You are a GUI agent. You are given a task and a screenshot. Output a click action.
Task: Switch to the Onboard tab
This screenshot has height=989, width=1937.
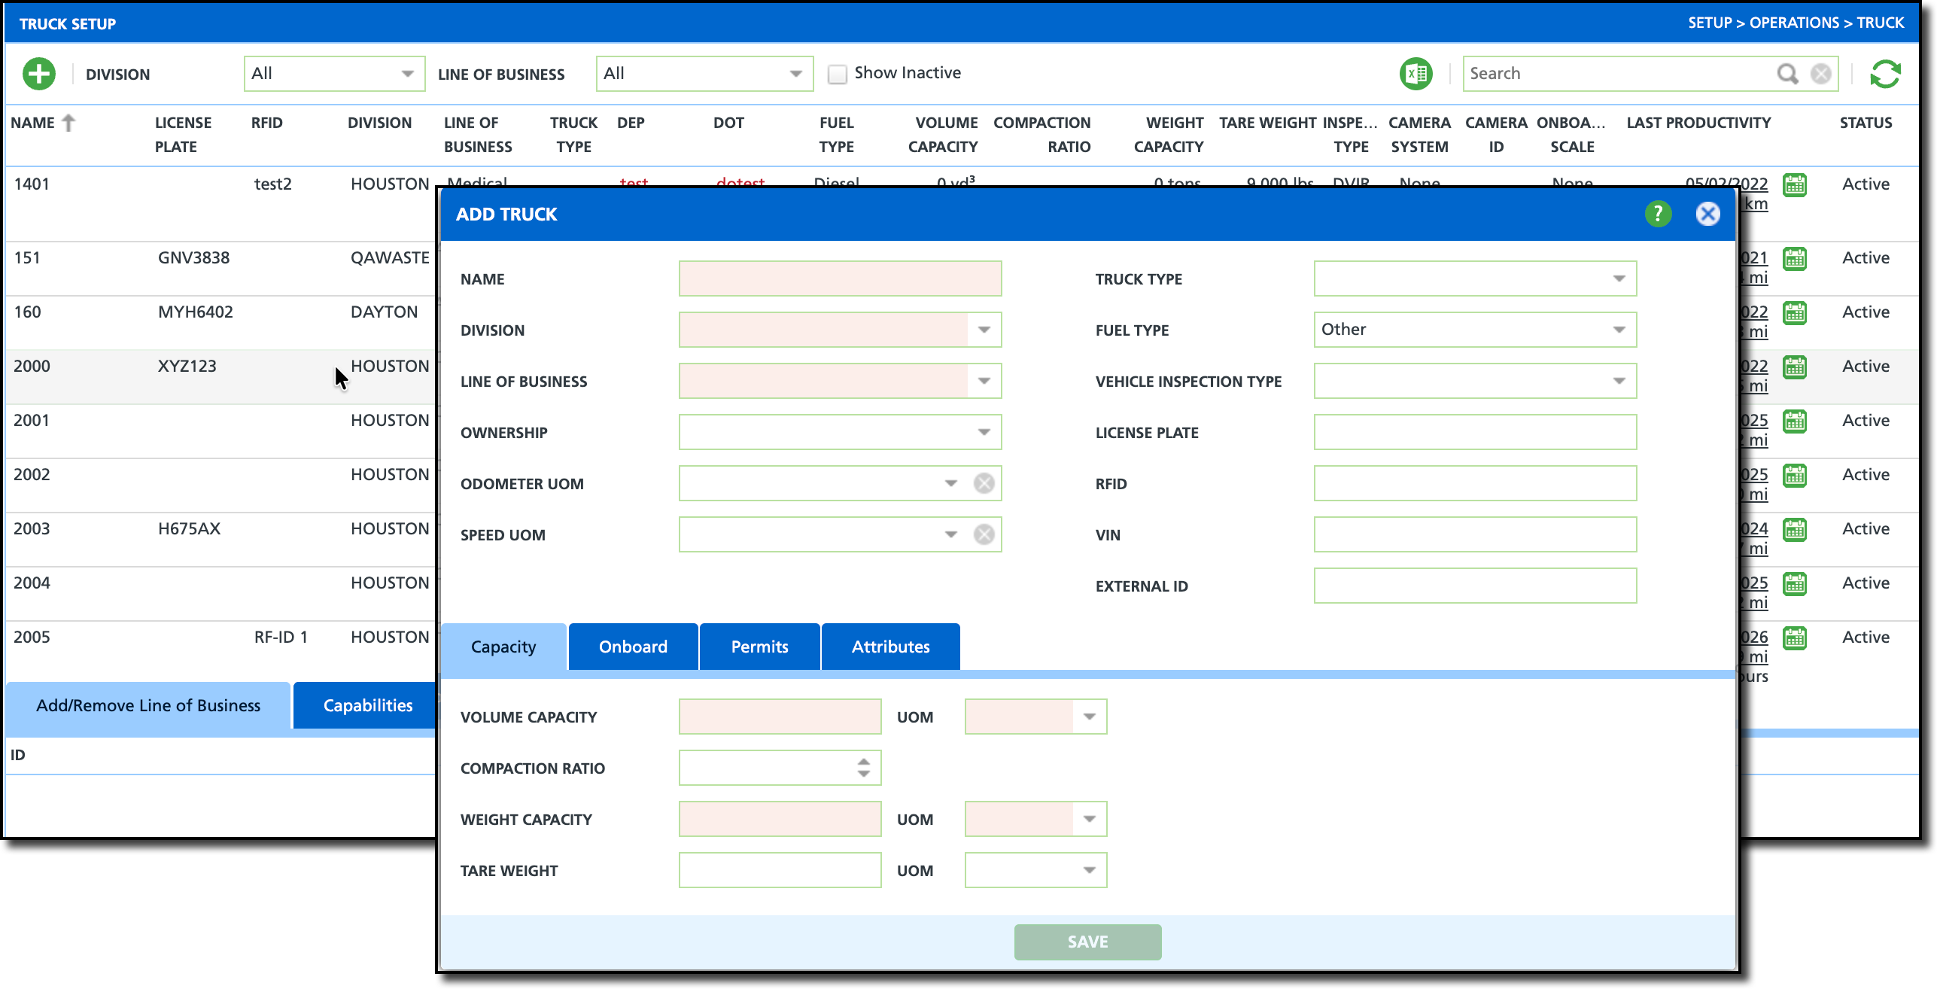(633, 647)
